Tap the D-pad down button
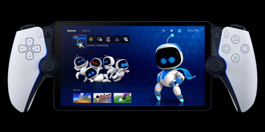The image size is (265, 132). tap(30, 55)
